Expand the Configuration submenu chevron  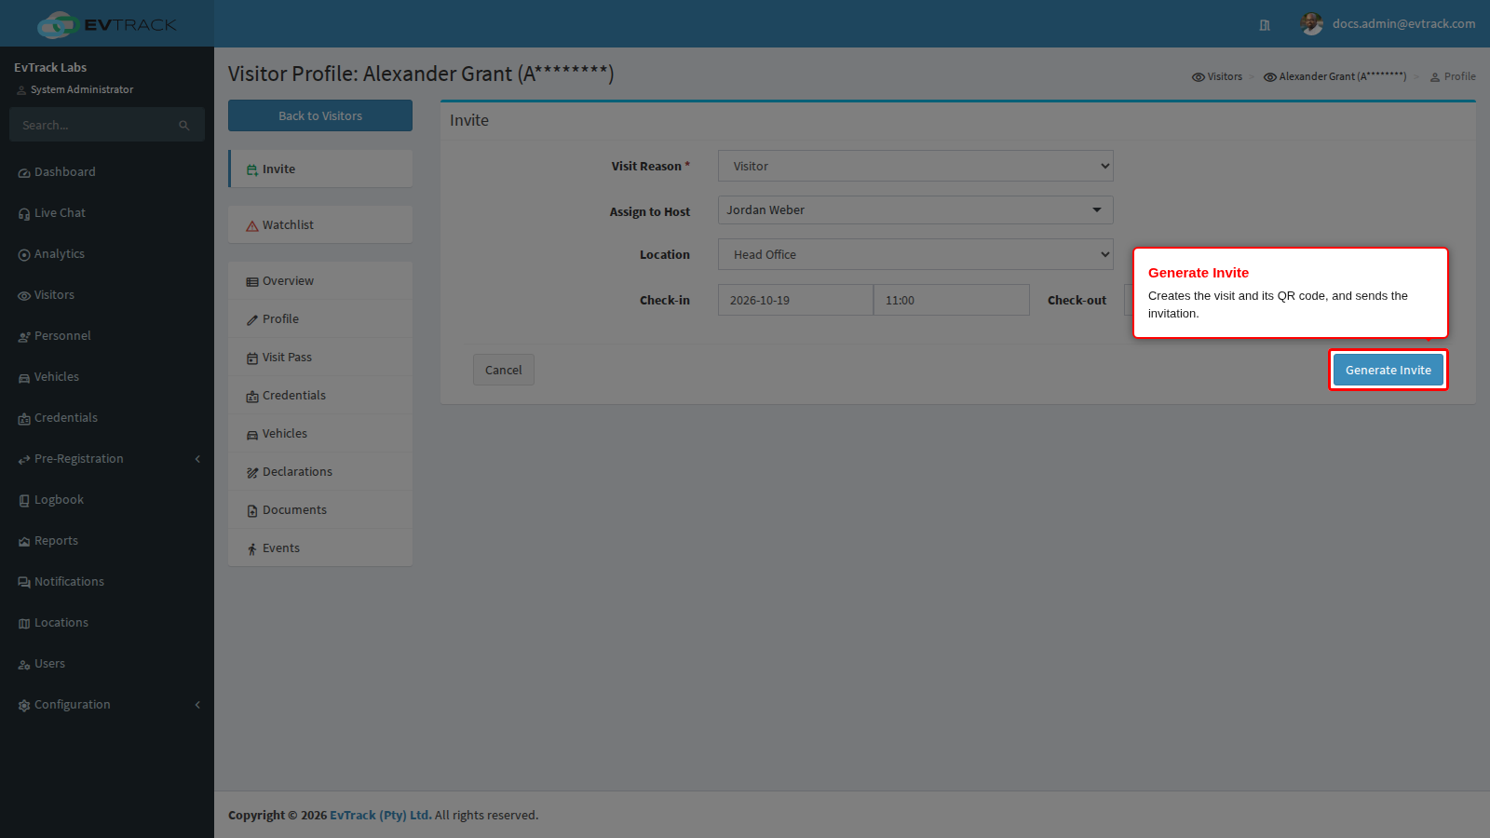[197, 705]
